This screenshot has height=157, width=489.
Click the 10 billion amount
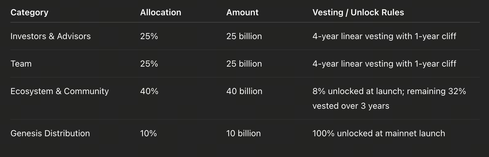(x=243, y=133)
